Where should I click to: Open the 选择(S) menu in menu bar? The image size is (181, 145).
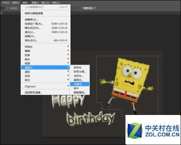tap(16, 3)
